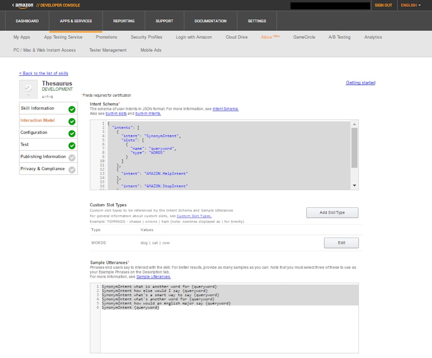The width and height of the screenshot is (432, 358).
Task: Click Test green checkmark icon
Action: click(72, 145)
